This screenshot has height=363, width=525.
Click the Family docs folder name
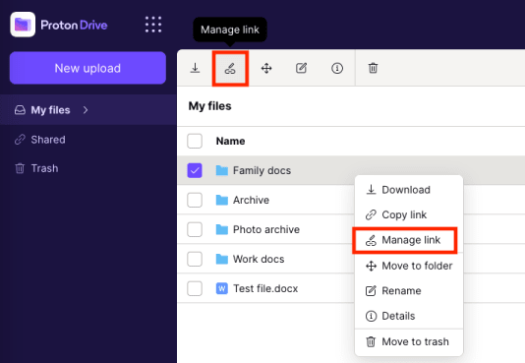[x=262, y=170]
